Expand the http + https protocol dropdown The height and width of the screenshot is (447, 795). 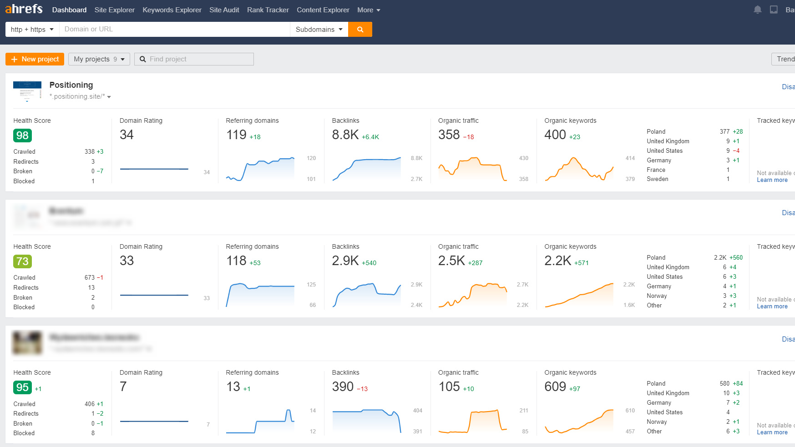(x=31, y=29)
